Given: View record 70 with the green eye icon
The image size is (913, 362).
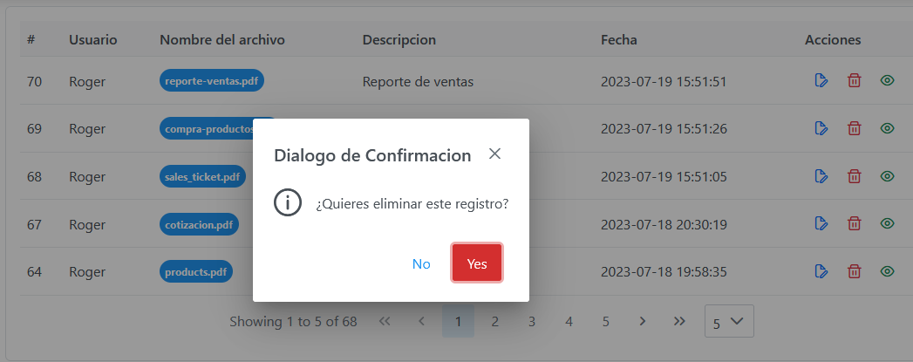Looking at the screenshot, I should point(887,81).
